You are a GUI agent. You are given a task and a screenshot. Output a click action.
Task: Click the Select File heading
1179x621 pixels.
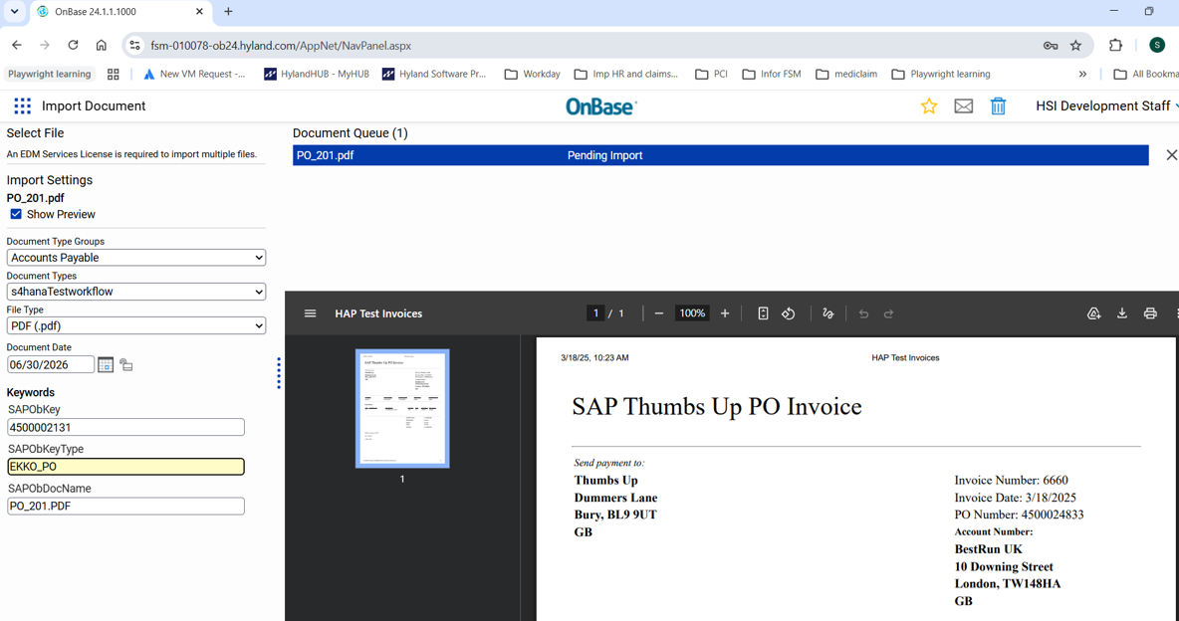tap(35, 133)
